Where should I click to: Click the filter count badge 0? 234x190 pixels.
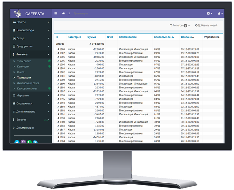(185, 26)
